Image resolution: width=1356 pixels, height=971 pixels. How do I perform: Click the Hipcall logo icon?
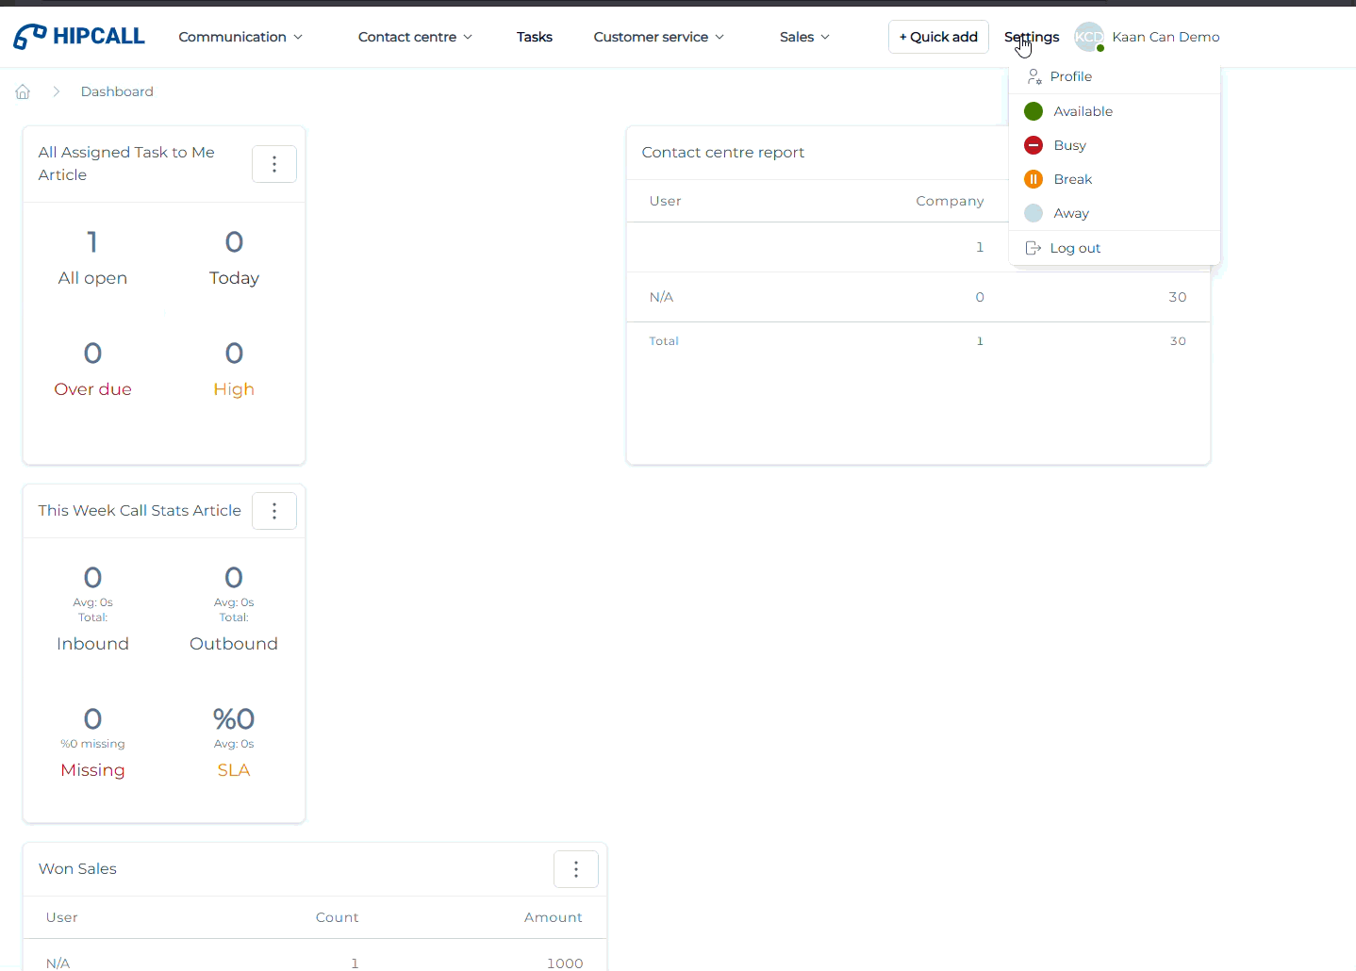click(x=30, y=37)
